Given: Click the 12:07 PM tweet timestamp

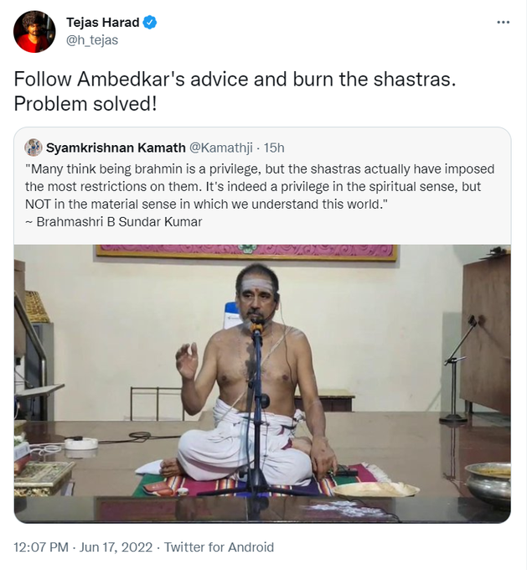Looking at the screenshot, I should point(41,547).
